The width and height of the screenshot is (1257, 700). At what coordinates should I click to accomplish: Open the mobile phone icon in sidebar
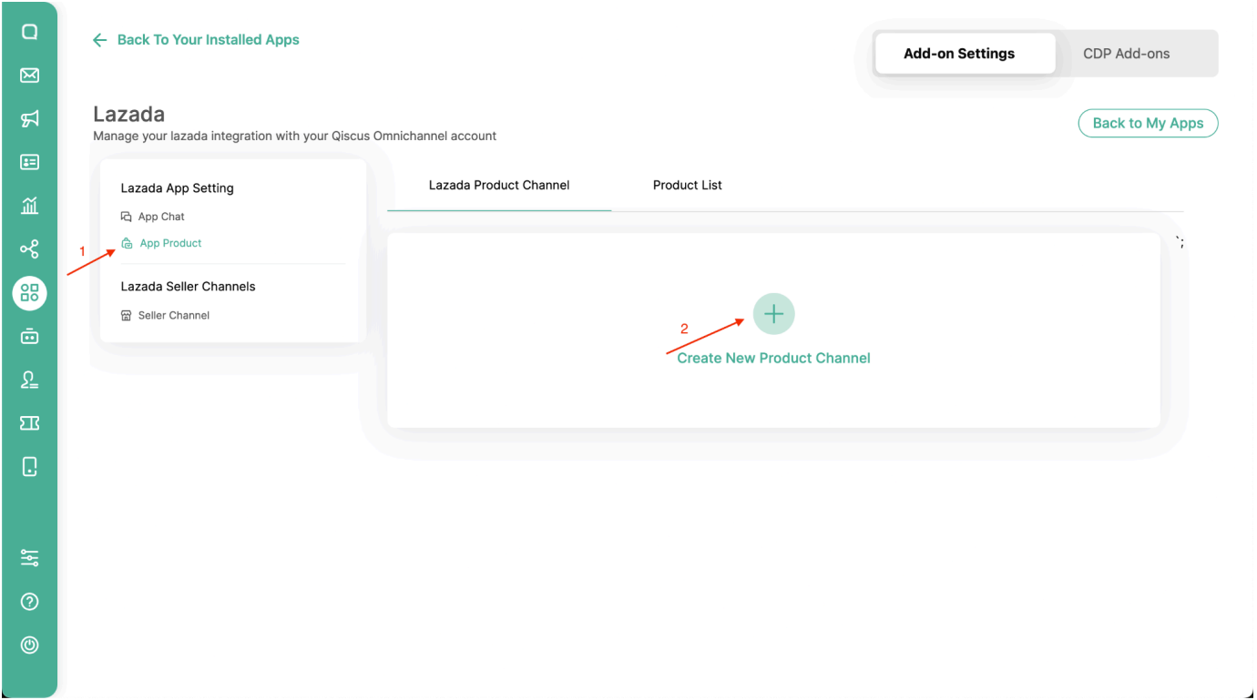tap(29, 467)
